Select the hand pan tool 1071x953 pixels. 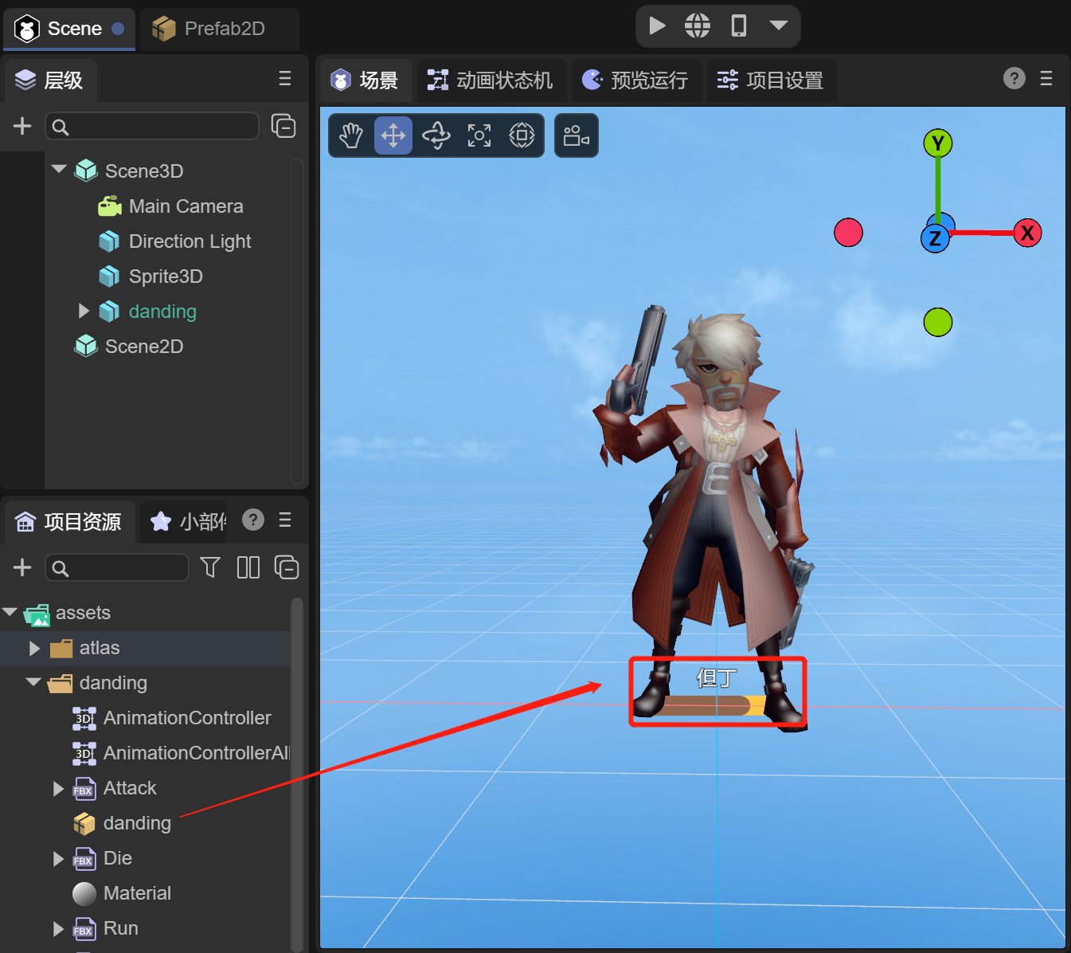(350, 135)
